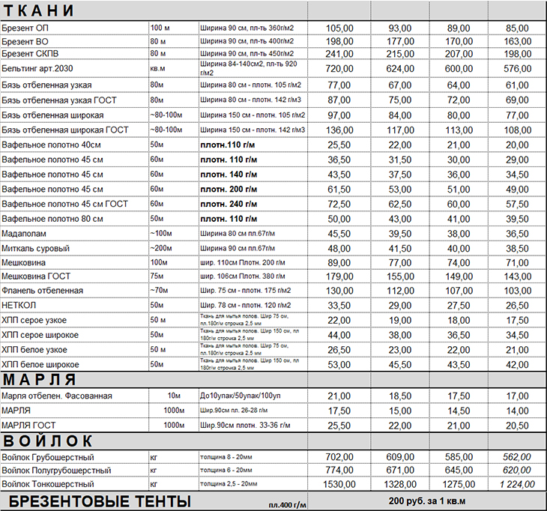
Task: Click italic price 1 224,00
Action: click(x=517, y=484)
